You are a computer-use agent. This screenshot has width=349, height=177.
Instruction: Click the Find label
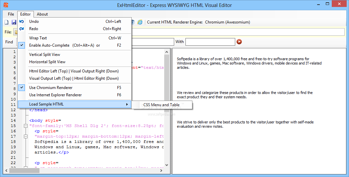click(x=9, y=42)
